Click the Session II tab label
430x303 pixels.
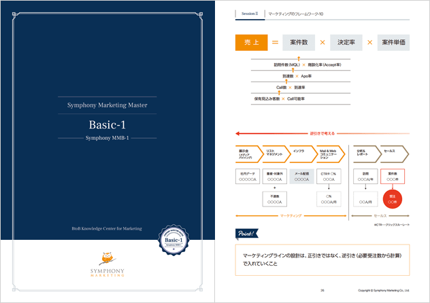click(x=250, y=14)
